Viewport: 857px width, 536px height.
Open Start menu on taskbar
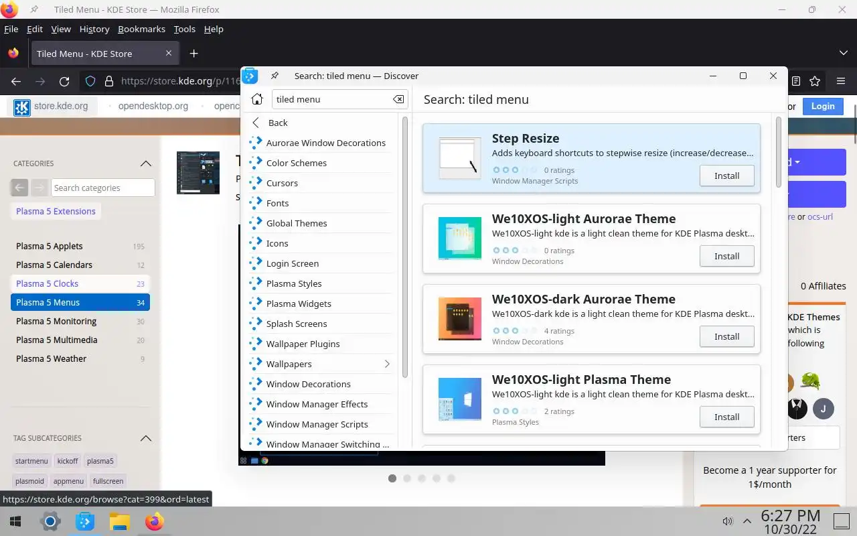click(x=15, y=521)
